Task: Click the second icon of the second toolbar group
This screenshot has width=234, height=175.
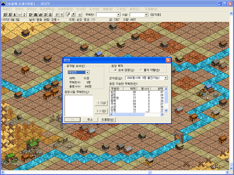Action: [36, 14]
